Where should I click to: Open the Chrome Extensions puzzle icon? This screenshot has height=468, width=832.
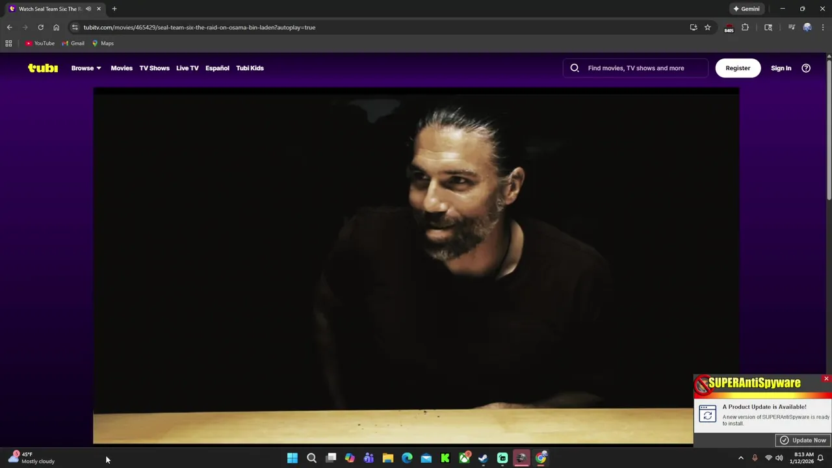pos(746,27)
